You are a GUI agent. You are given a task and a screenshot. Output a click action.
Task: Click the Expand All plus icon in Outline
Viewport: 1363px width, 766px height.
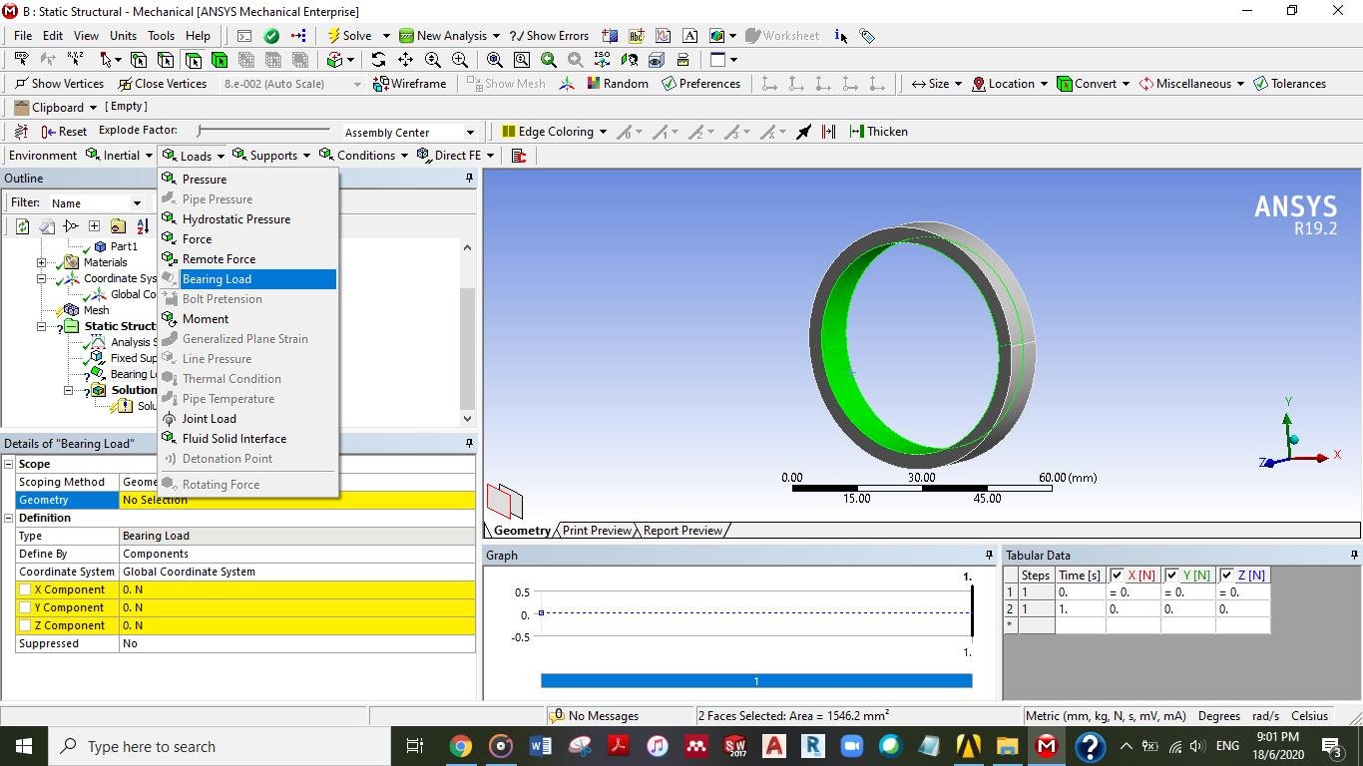tap(94, 226)
